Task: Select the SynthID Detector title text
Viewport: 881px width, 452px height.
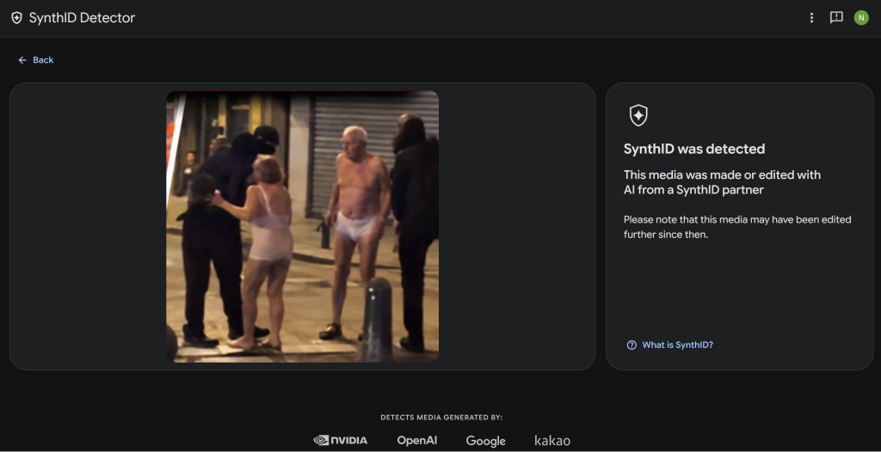Action: click(82, 18)
